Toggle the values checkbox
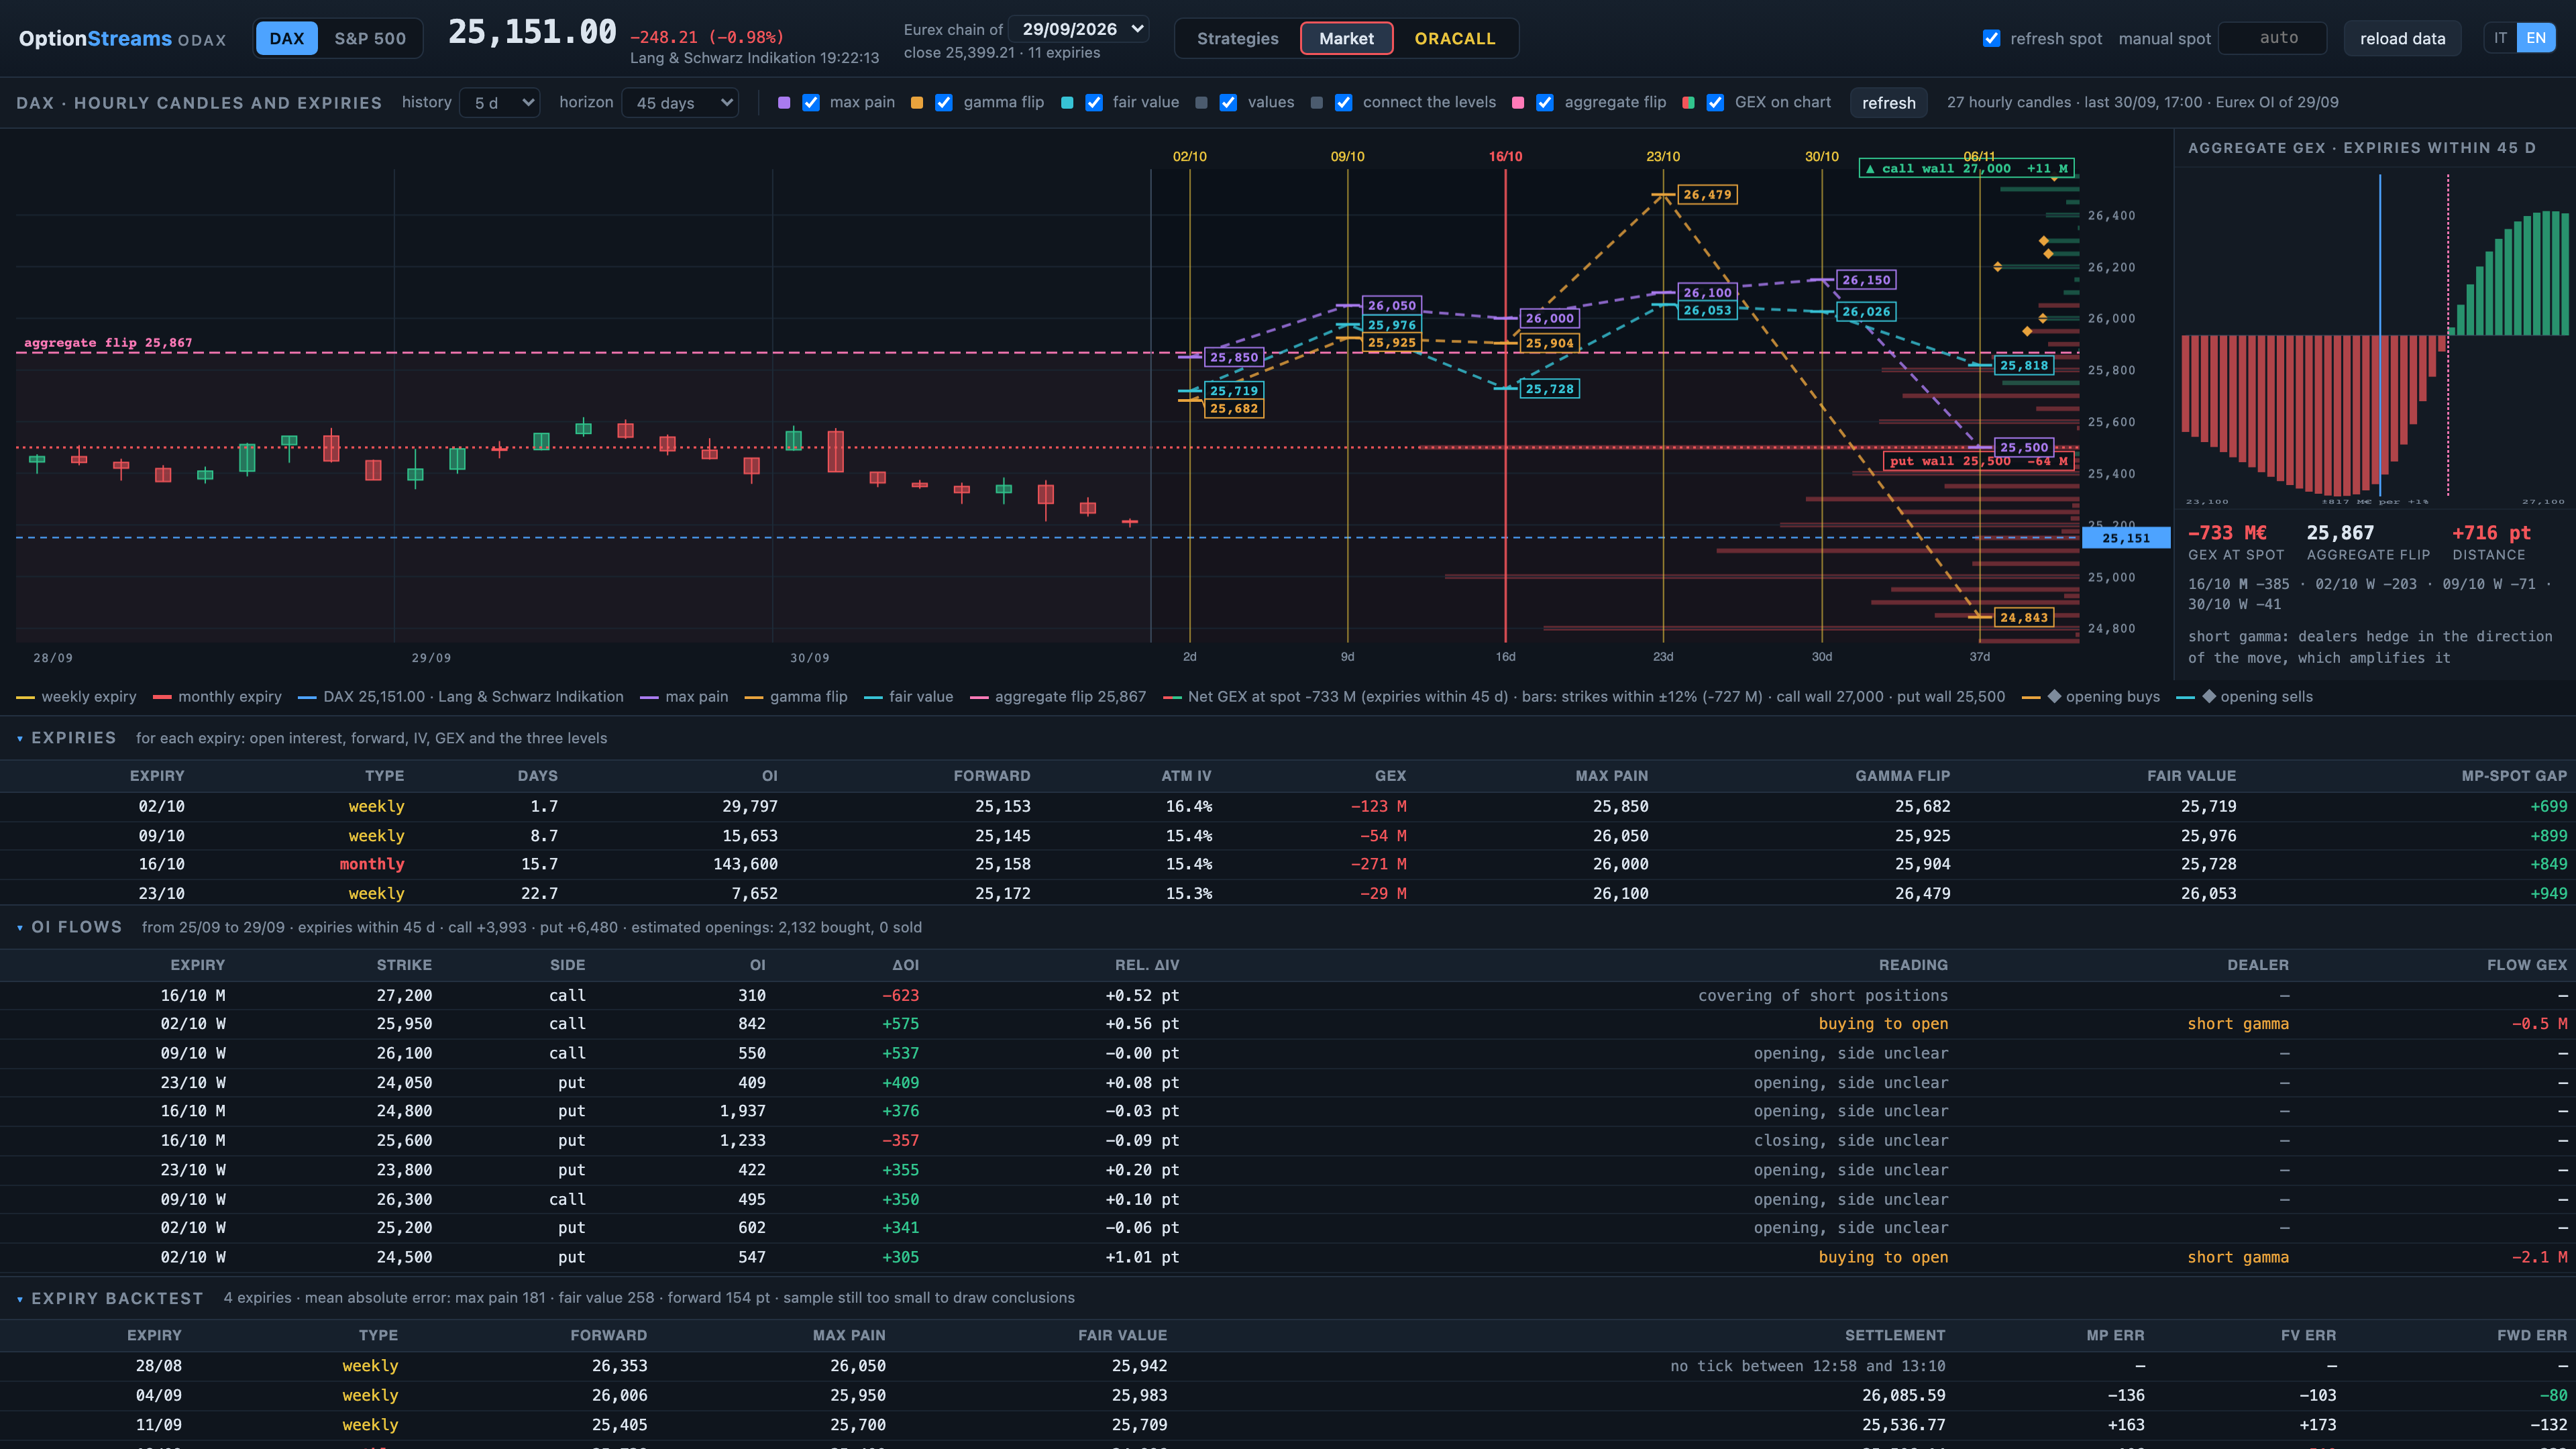 coord(1228,102)
